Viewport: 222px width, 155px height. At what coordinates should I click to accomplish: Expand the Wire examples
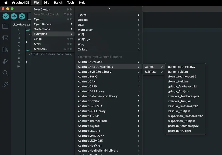tap(109, 45)
